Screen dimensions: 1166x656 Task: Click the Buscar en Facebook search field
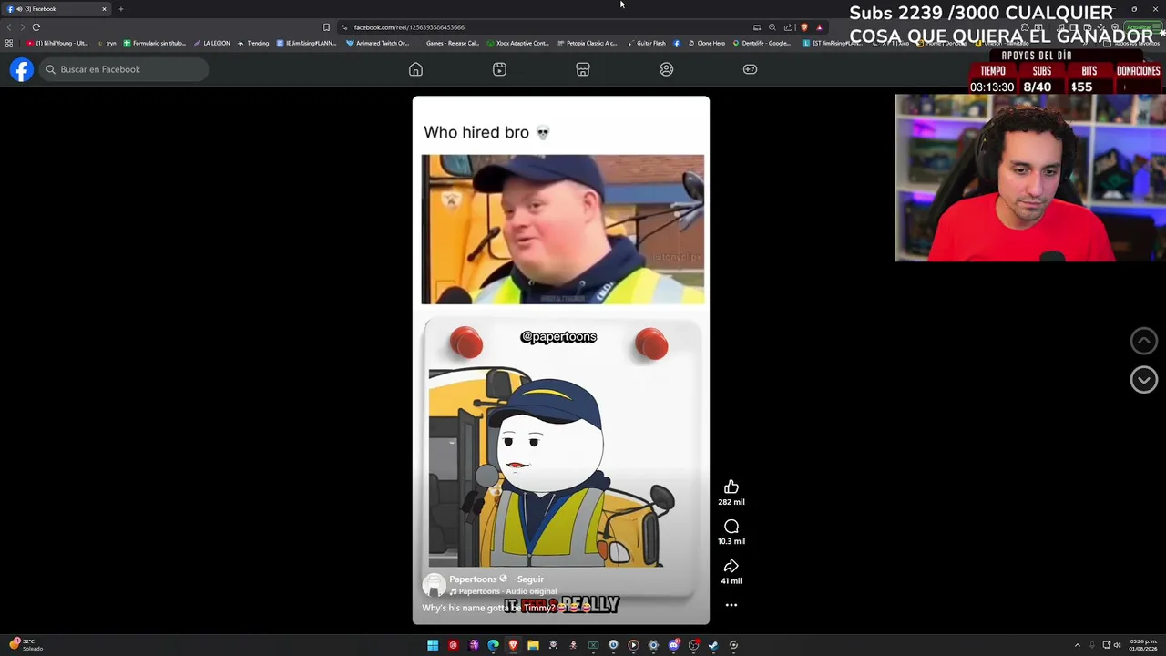click(124, 69)
